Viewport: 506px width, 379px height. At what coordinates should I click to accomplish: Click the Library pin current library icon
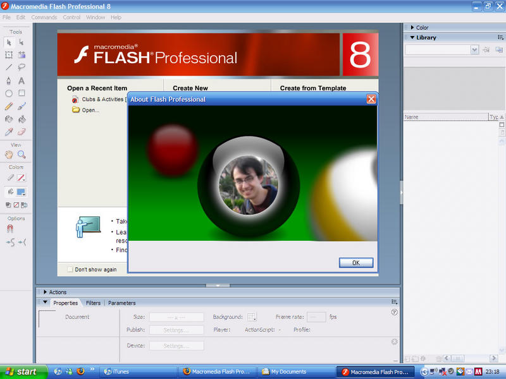(486, 50)
